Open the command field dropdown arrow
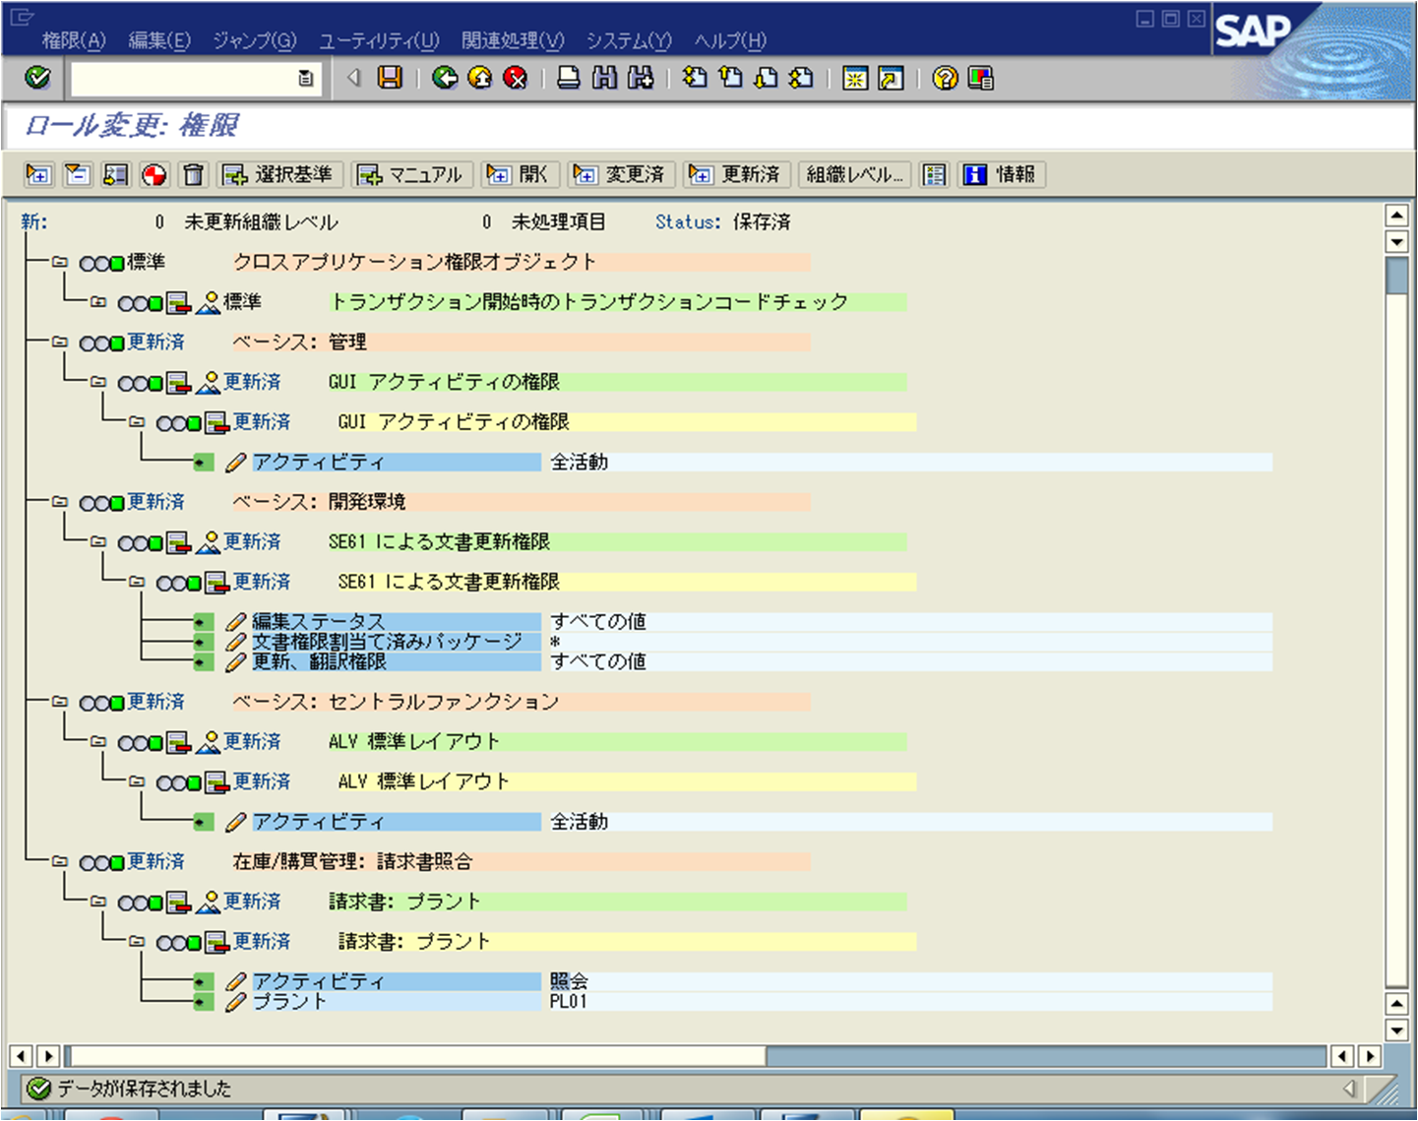Image resolution: width=1418 pixels, height=1121 pixels. [305, 79]
